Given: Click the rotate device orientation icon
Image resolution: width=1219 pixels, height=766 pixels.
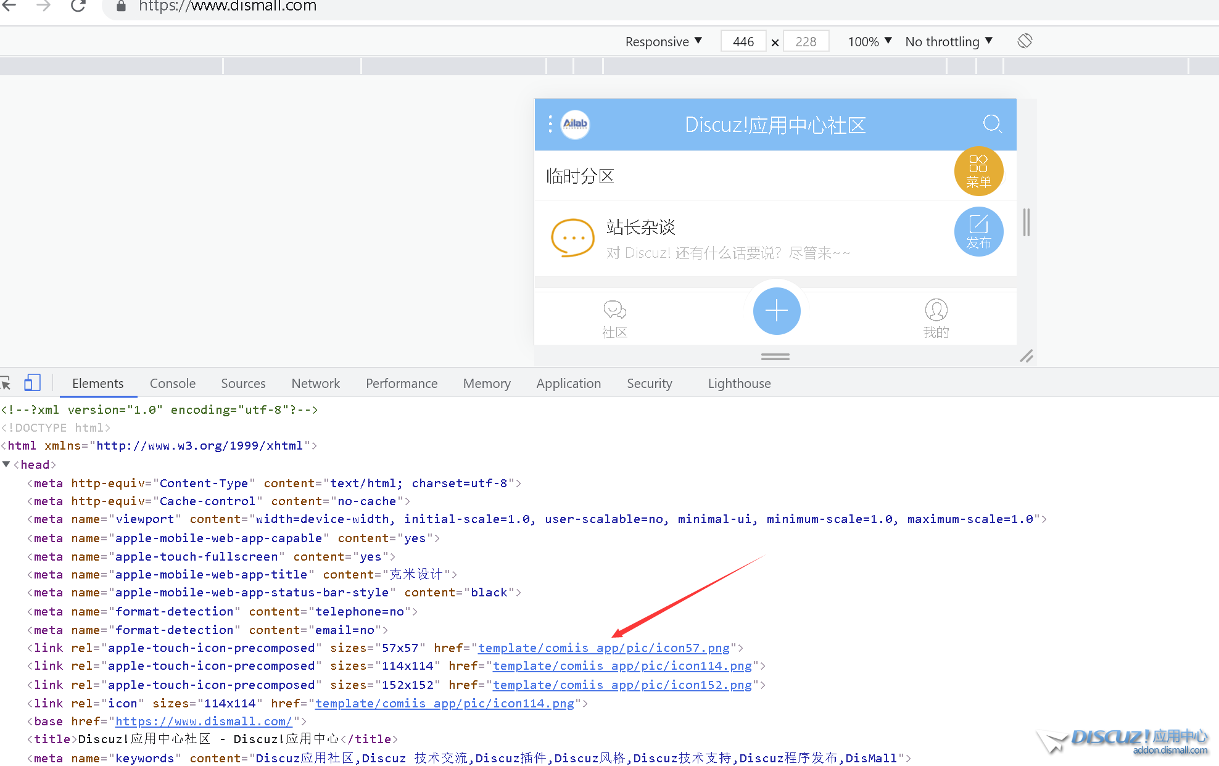Looking at the screenshot, I should point(1025,41).
